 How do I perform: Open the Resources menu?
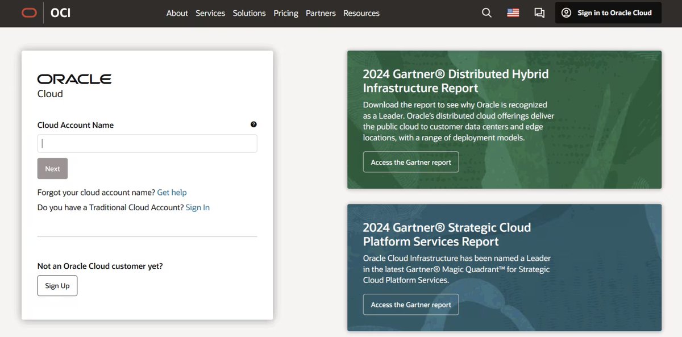361,13
